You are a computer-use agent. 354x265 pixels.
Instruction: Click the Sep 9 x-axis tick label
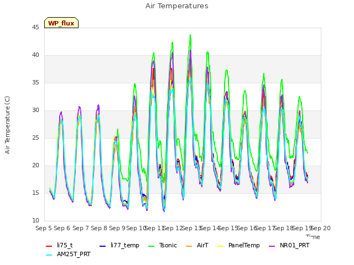pyautogui.click(x=117, y=228)
